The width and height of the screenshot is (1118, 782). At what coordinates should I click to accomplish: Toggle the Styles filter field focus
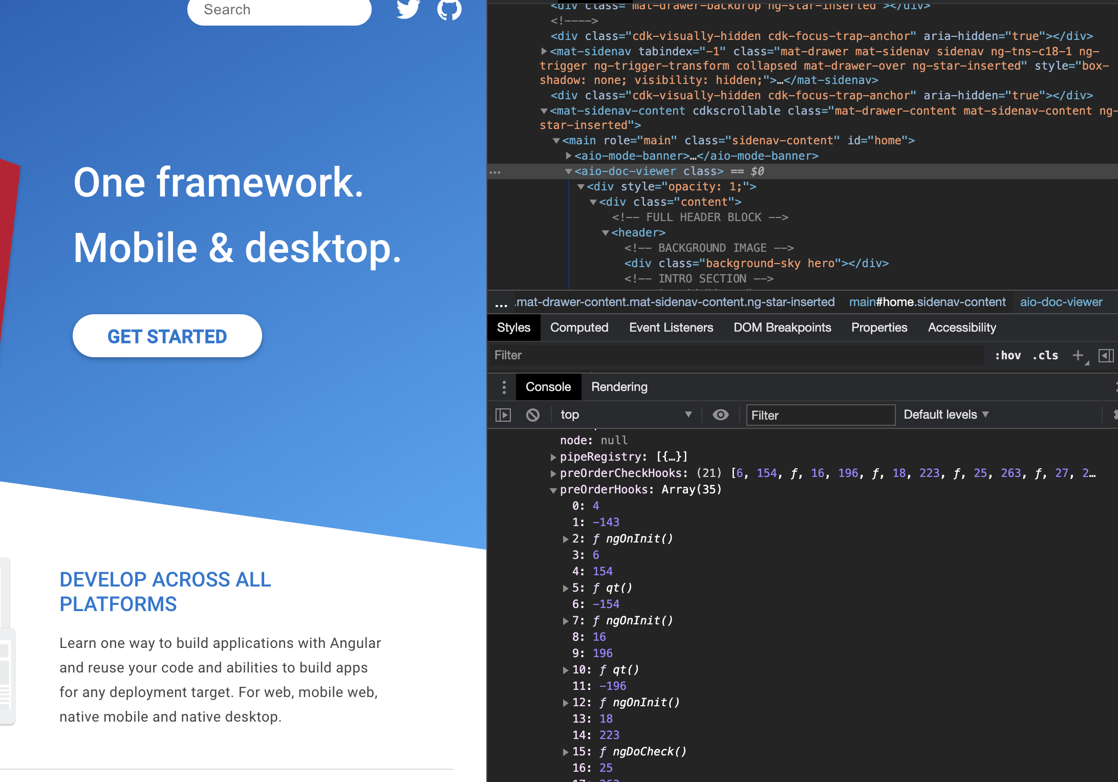pyautogui.click(x=614, y=355)
